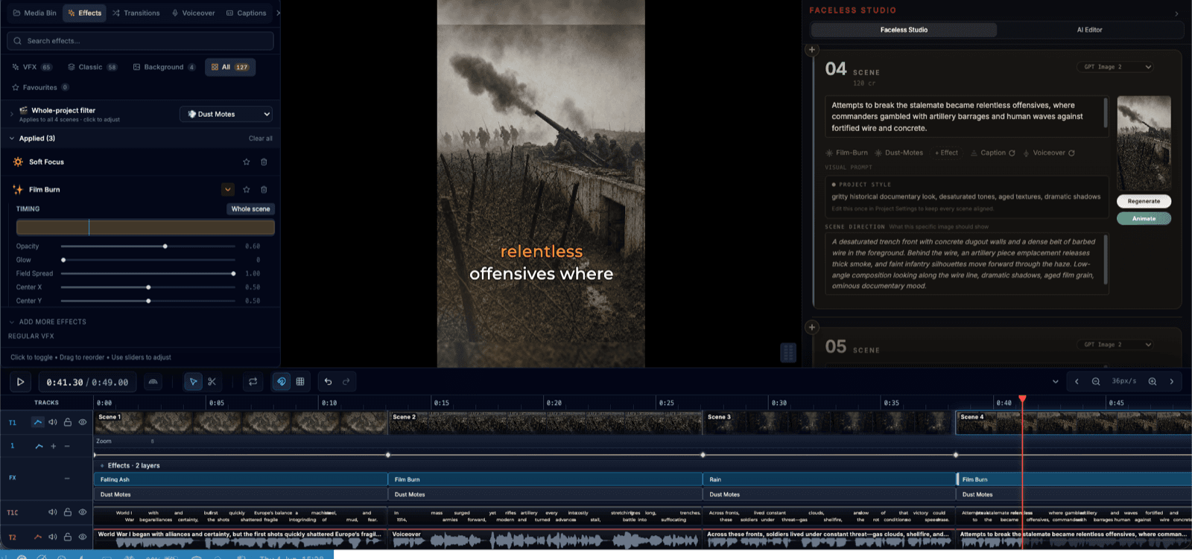Switch to the AI Editor tab
The height and width of the screenshot is (559, 1192).
pyautogui.click(x=1089, y=30)
